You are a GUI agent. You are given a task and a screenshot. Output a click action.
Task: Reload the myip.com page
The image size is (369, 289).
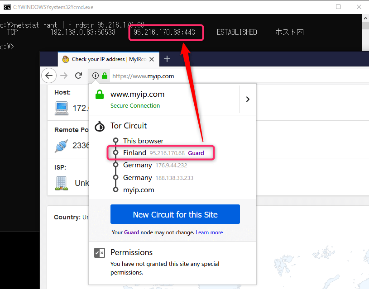pos(78,76)
